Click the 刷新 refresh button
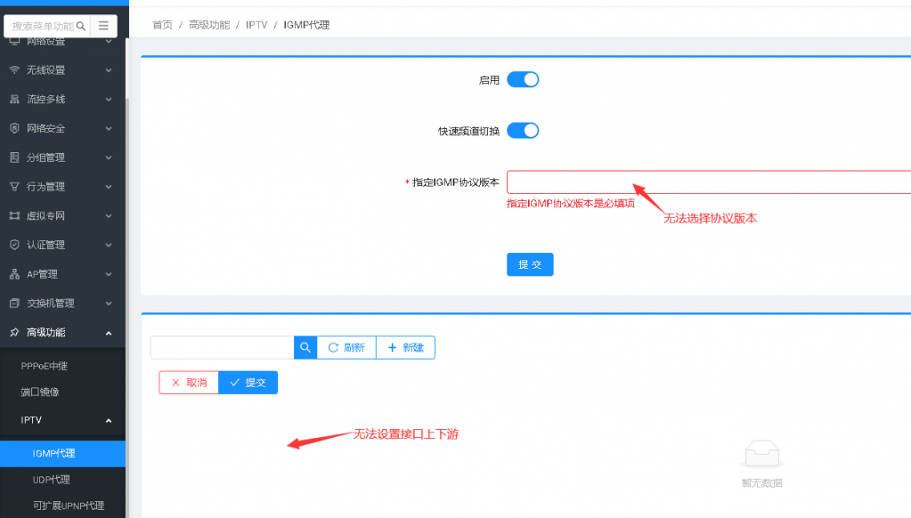This screenshot has width=911, height=518. click(x=346, y=347)
